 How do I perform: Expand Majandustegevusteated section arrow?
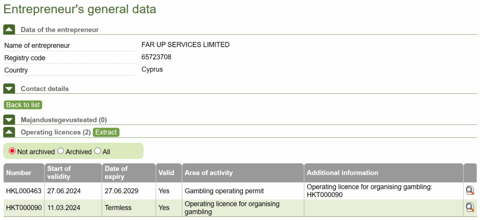click(x=9, y=120)
